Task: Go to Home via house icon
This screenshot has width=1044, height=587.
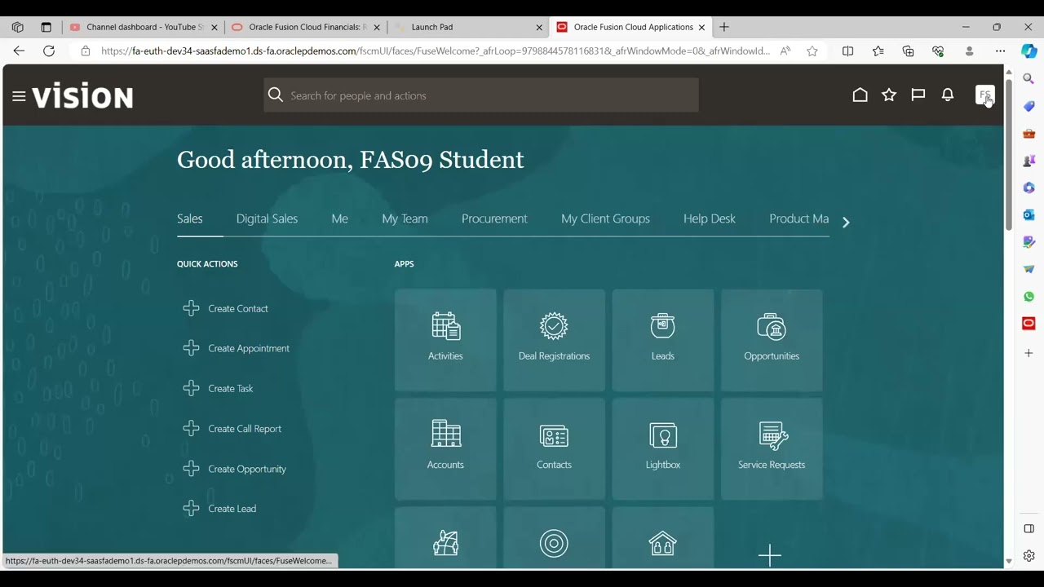Action: click(860, 95)
